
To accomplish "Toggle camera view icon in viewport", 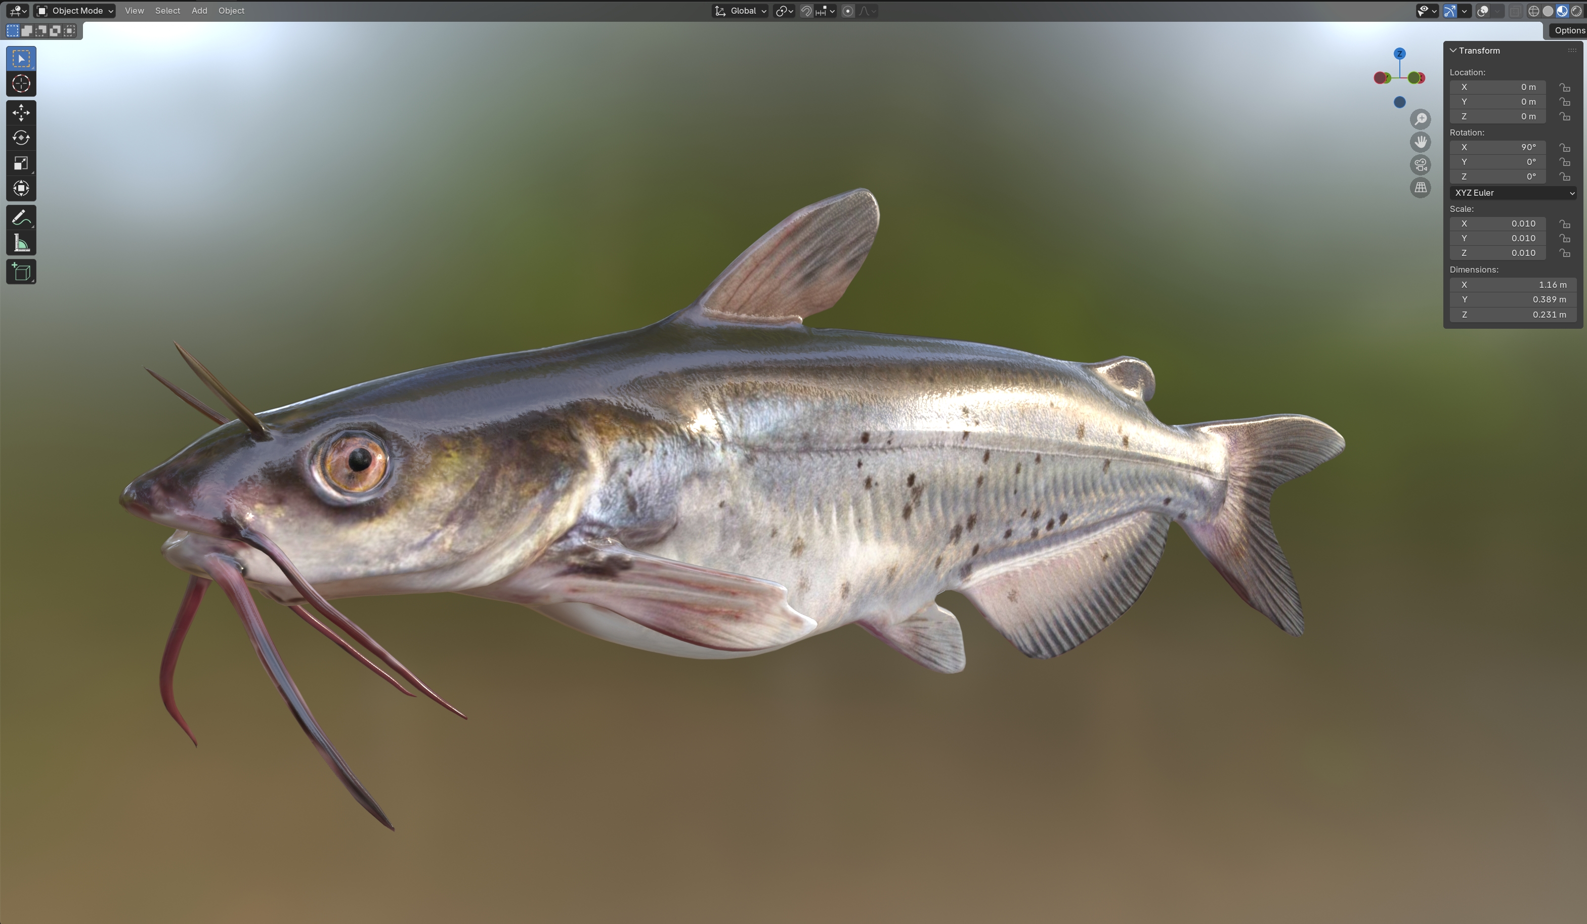I will (1420, 165).
